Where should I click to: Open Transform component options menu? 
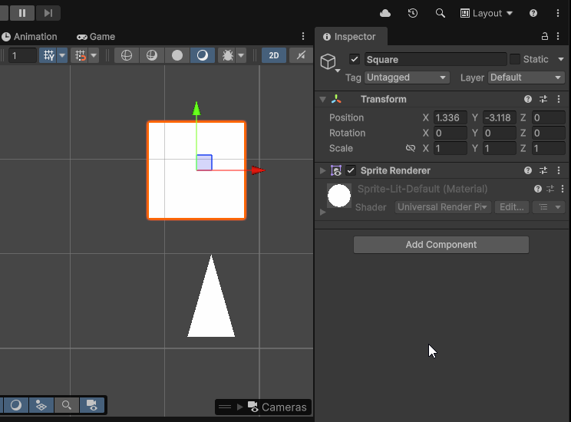coord(559,99)
